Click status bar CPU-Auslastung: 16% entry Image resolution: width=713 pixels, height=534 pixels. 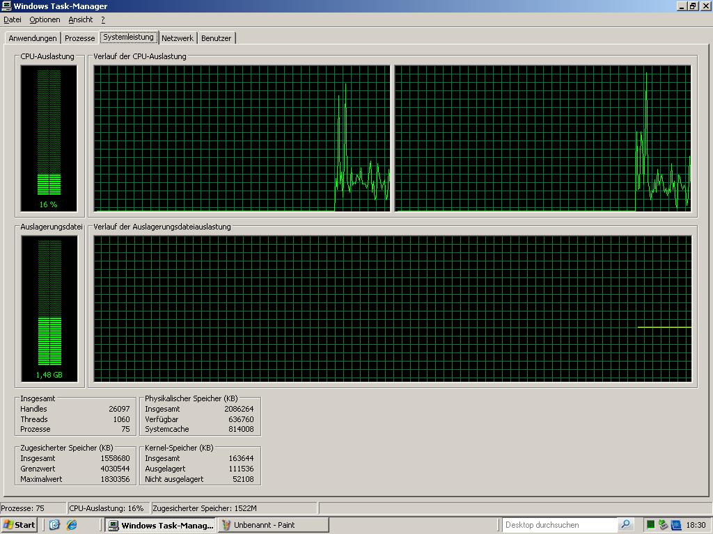click(x=109, y=508)
